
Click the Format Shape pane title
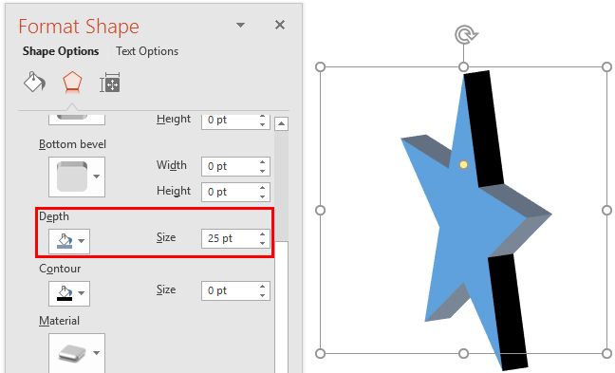79,27
